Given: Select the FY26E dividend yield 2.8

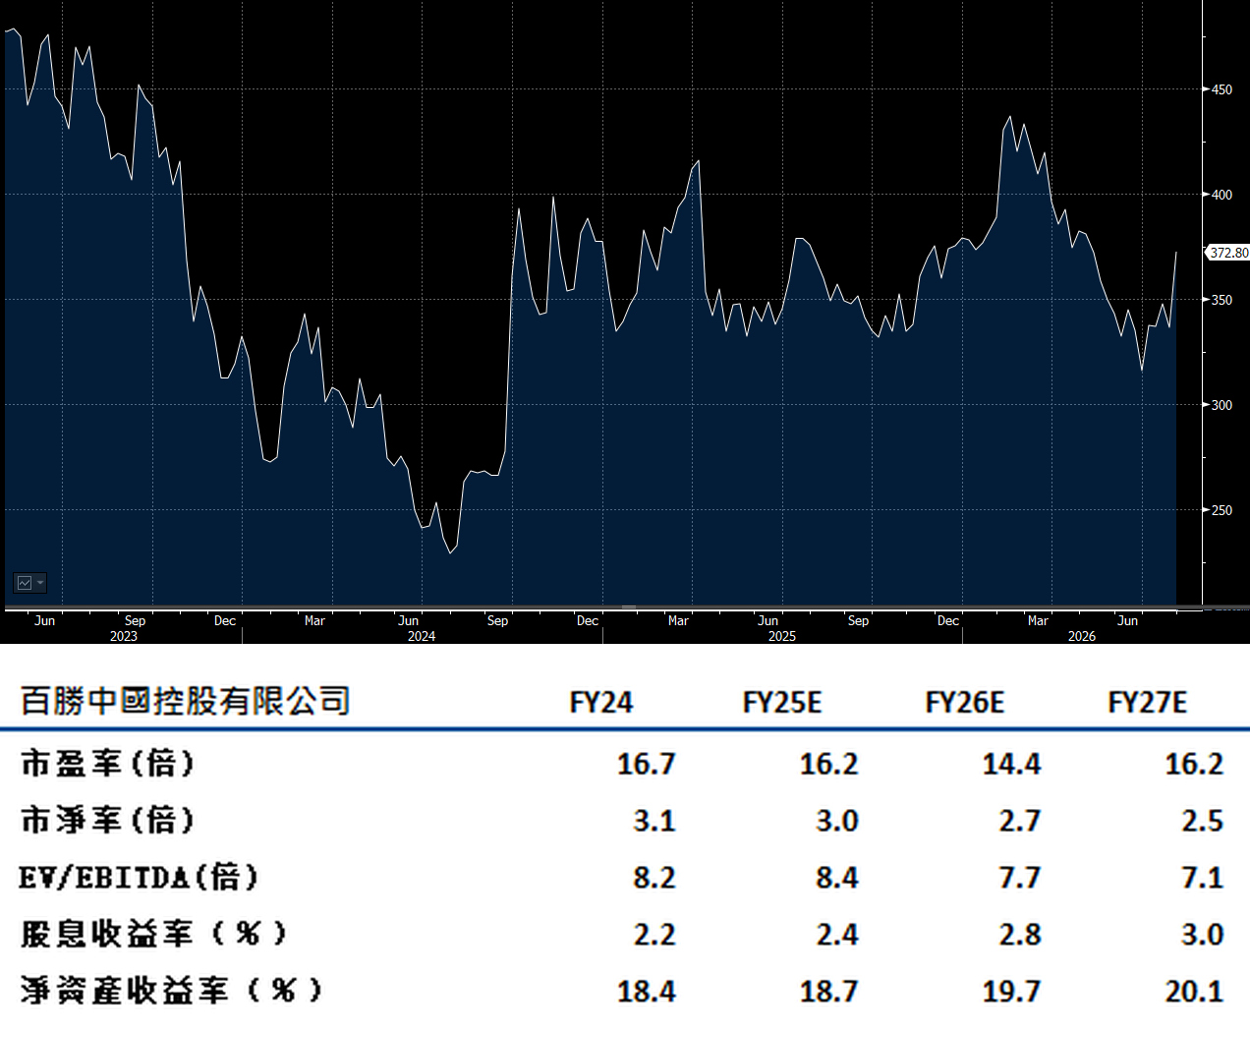Looking at the screenshot, I should (x=1020, y=935).
